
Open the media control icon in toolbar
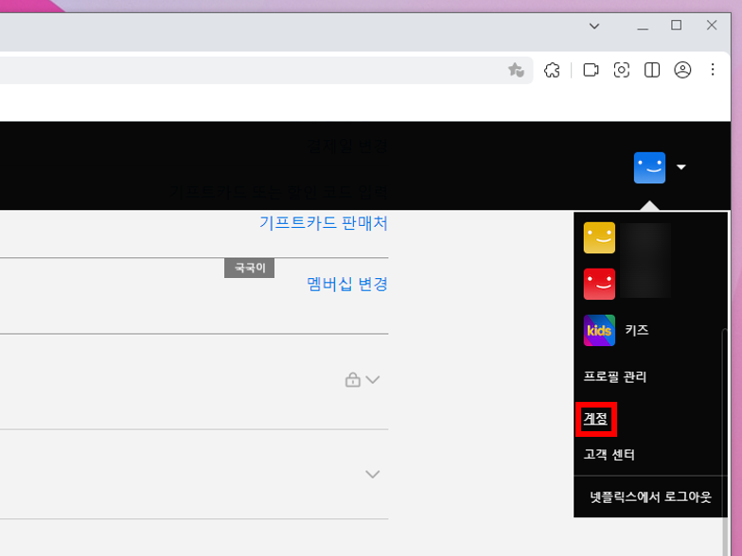591,70
